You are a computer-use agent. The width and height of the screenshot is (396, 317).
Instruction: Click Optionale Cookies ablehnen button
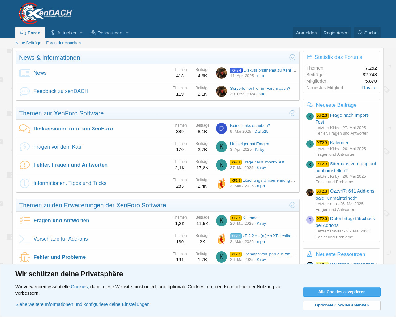tap(342, 305)
